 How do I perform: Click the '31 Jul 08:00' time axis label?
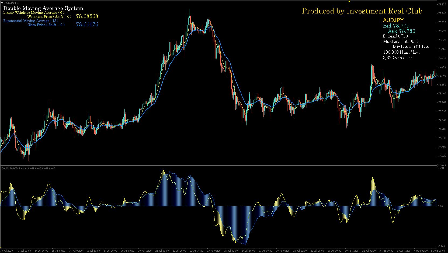pos(369,251)
